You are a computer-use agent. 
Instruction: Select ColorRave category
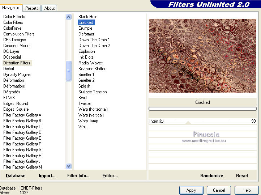point(13,28)
